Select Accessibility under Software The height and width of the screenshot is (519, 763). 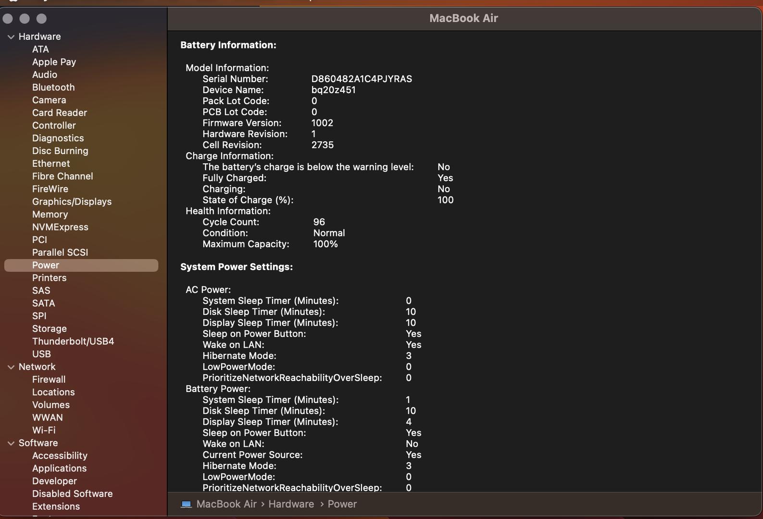point(60,456)
